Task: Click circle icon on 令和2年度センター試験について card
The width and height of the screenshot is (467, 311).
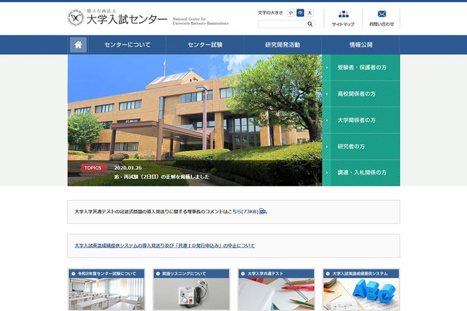Action: 73,274
